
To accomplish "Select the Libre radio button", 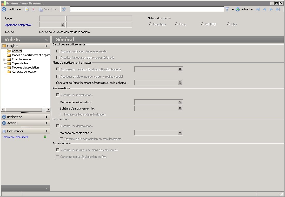I will tap(228, 24).
